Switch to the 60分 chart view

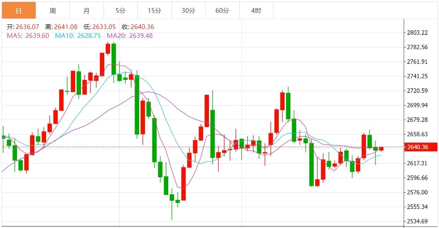[222, 10]
